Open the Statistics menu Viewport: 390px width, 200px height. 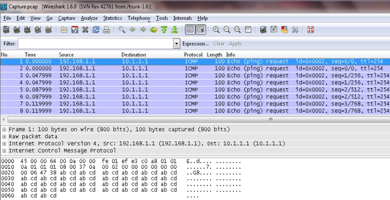(x=112, y=18)
